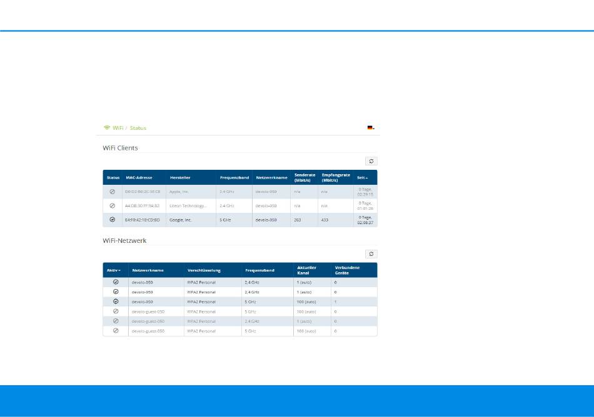Sort clients by Seit column
Viewport: 594px width, 417px height.
[362, 178]
